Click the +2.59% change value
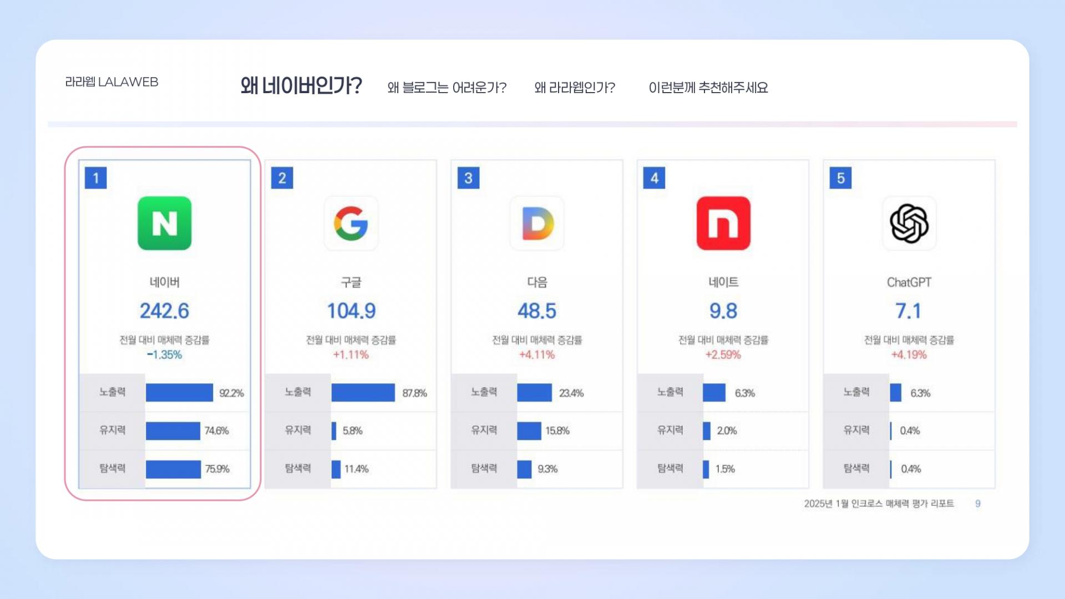This screenshot has height=599, width=1065. (723, 355)
